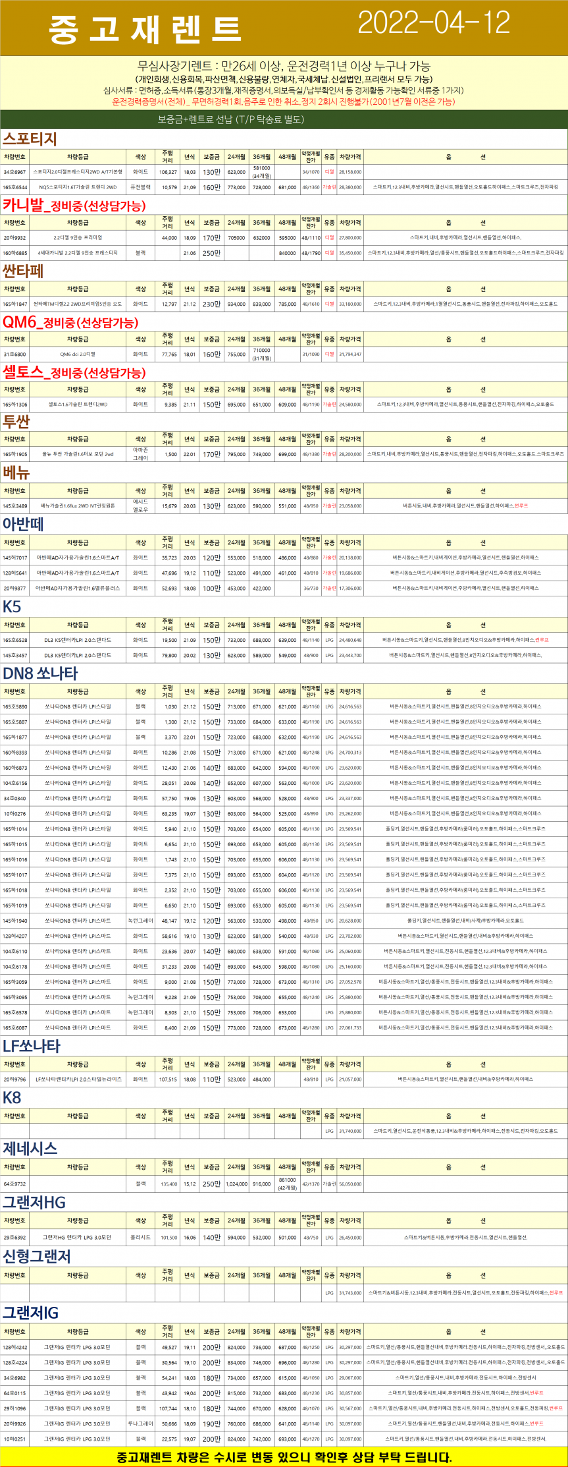Click the 베뉴 section heading

coord(16,473)
